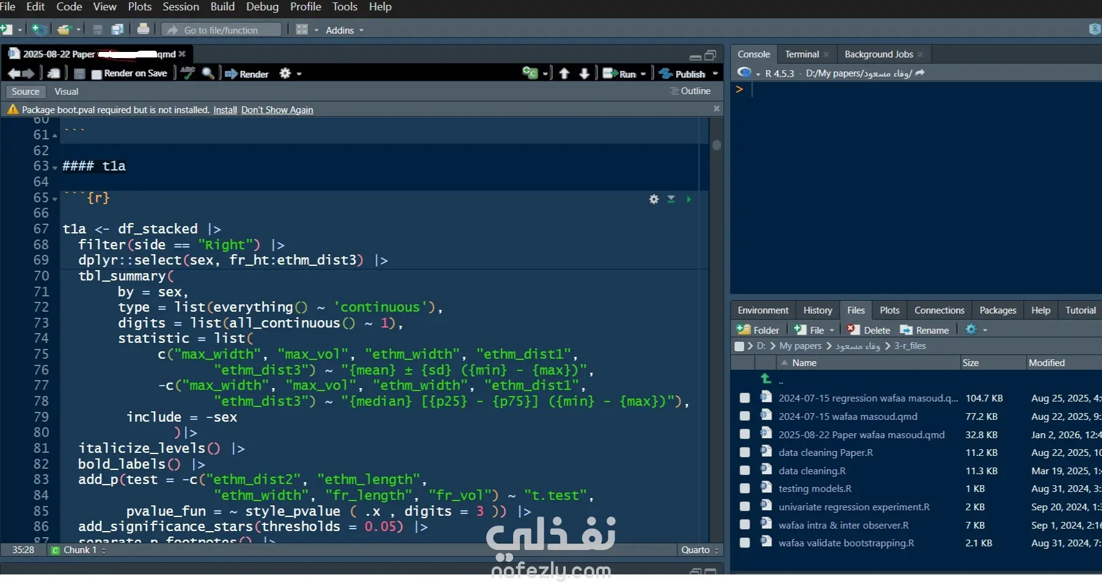Switch editor to Visual mode
1102x583 pixels.
pyautogui.click(x=67, y=92)
